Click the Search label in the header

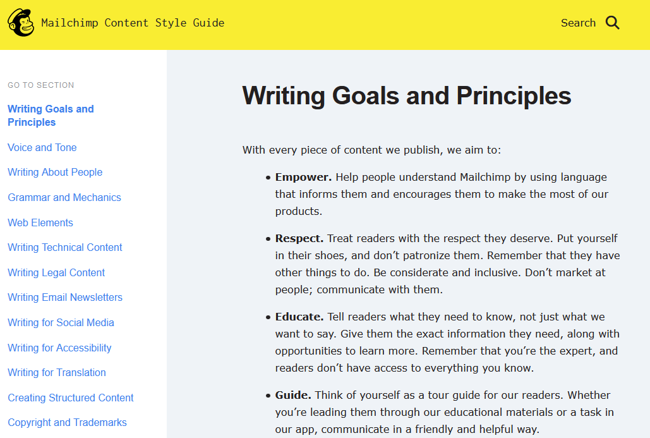(578, 22)
